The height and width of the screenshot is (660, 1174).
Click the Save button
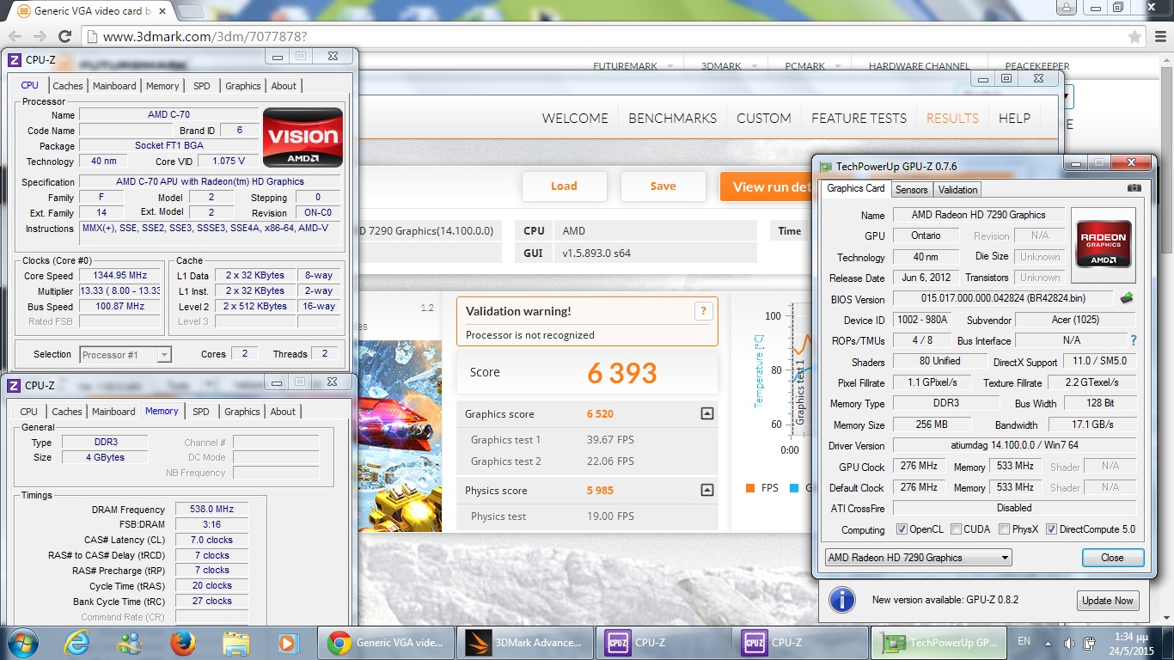[x=663, y=186]
